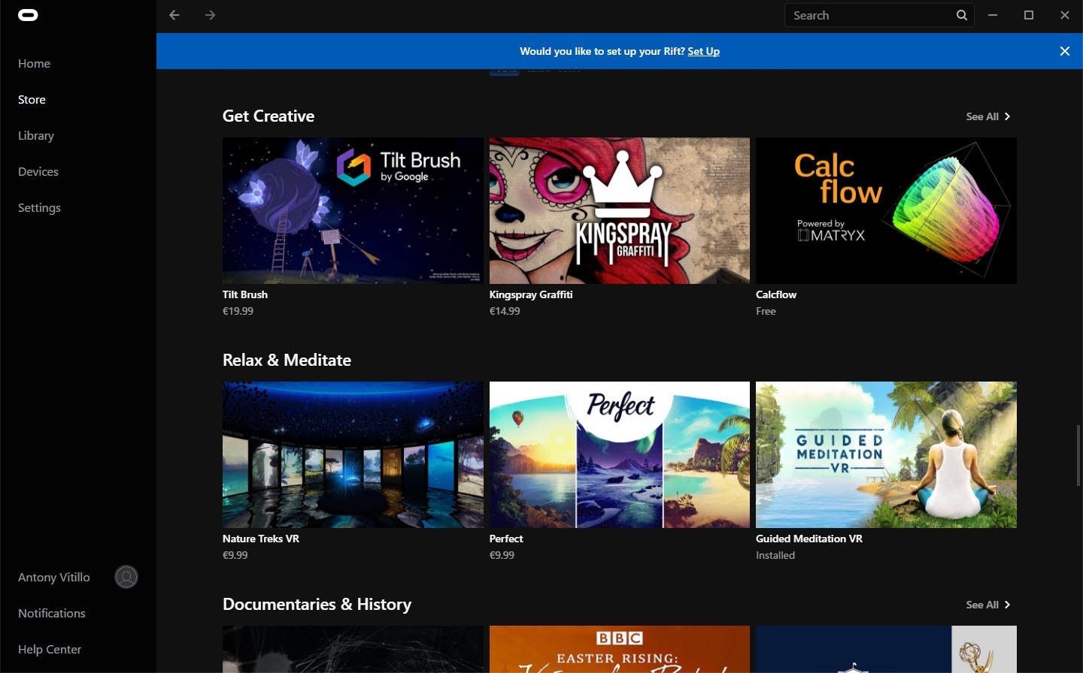
Task: Open the Kingspray Graffiti thumbnail
Action: pyautogui.click(x=620, y=210)
